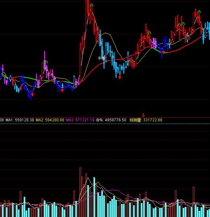210x217 pixels.
Task: Click the clock icon in the indicator bar
Action: pos(97,120)
